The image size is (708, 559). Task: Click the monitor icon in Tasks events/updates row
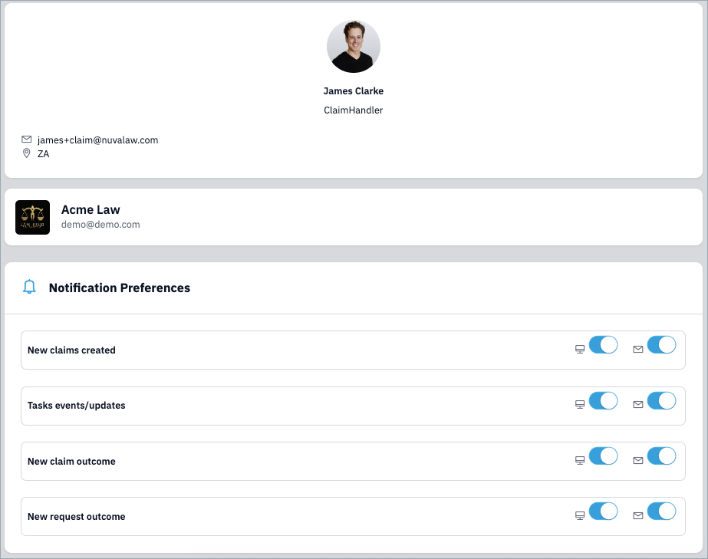tap(580, 405)
